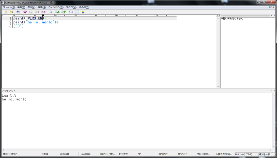This screenshot has height=158, width=277.
Task: Click the yellow Help question icon
Action: point(83,12)
